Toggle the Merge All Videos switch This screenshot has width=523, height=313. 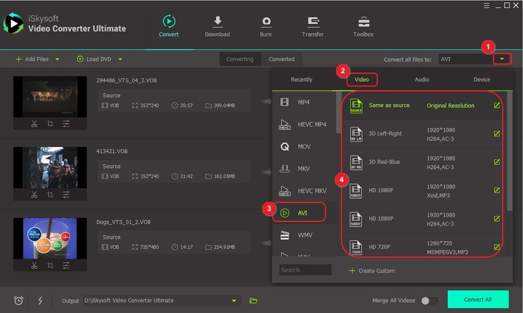tap(429, 301)
